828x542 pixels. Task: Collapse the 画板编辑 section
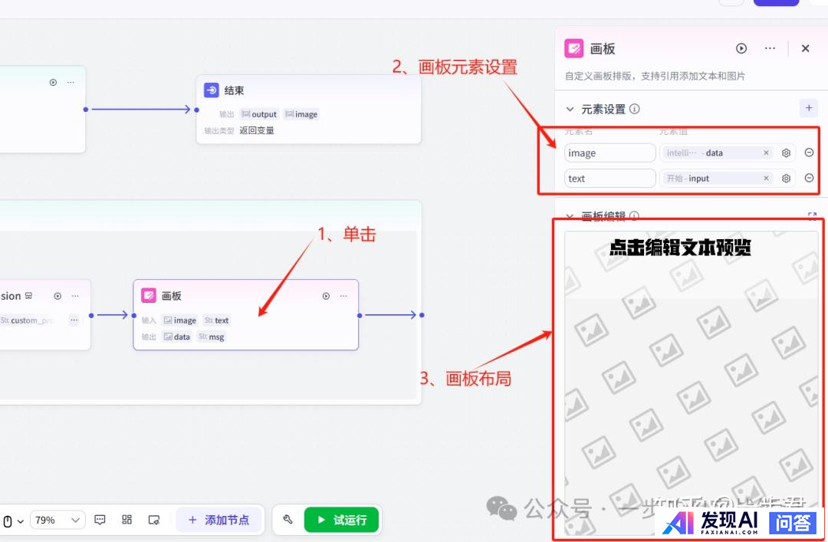click(570, 216)
